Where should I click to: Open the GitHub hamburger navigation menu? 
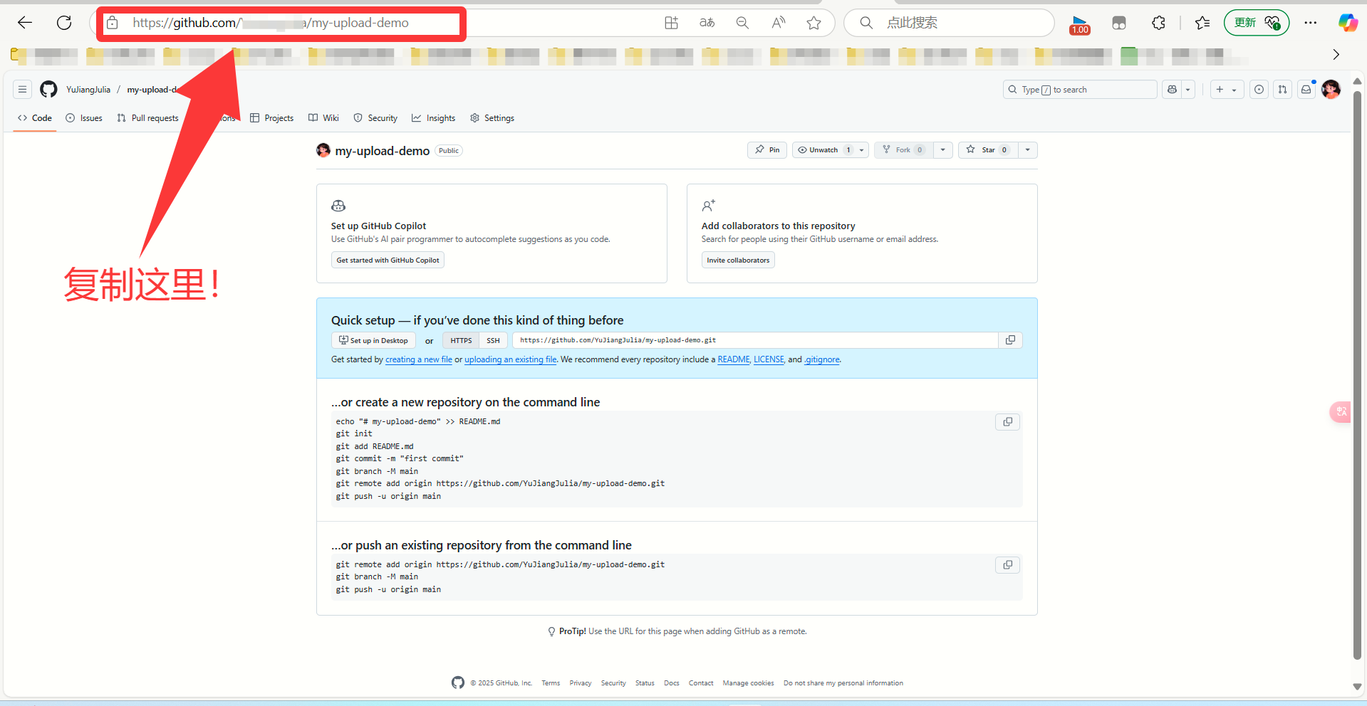[x=22, y=89]
